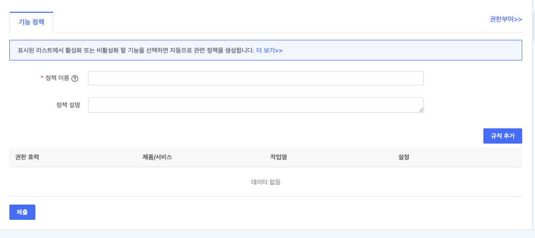Click the 데이터 없음 empty table message

point(266,182)
